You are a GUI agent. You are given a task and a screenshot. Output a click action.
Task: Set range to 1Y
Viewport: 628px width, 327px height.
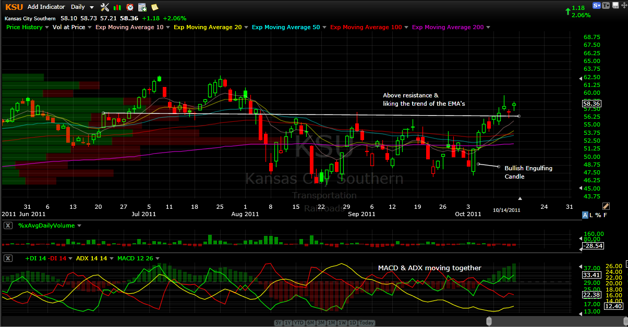[288, 323]
